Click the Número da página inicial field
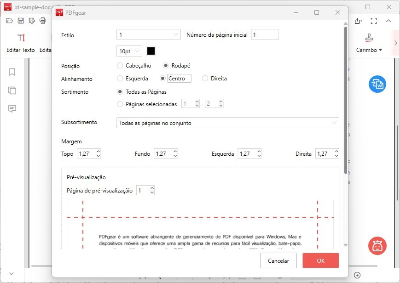Image resolution: width=400 pixels, height=283 pixels. point(265,34)
